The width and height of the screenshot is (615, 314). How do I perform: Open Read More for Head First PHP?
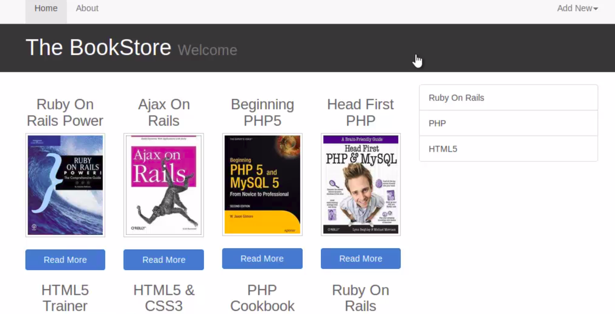pos(361,258)
